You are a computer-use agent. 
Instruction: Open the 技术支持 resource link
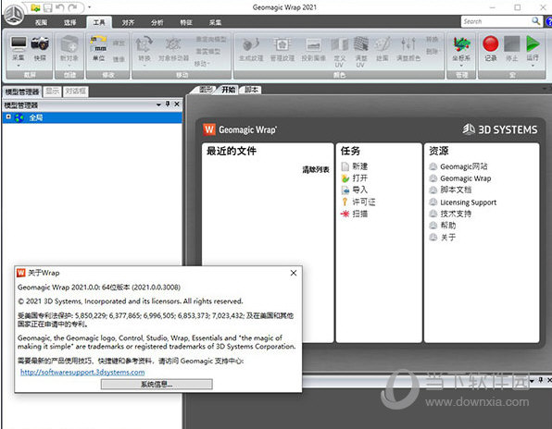(x=456, y=214)
